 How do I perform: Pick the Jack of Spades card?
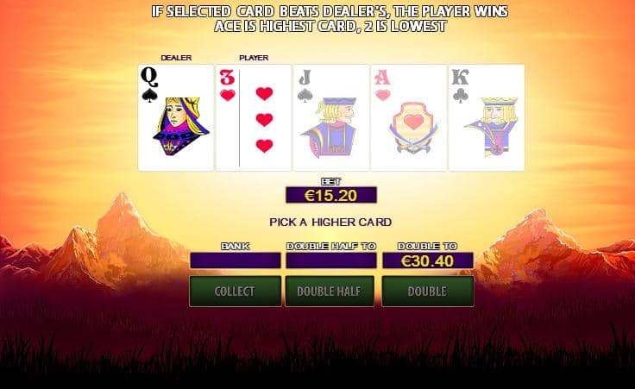click(x=331, y=117)
